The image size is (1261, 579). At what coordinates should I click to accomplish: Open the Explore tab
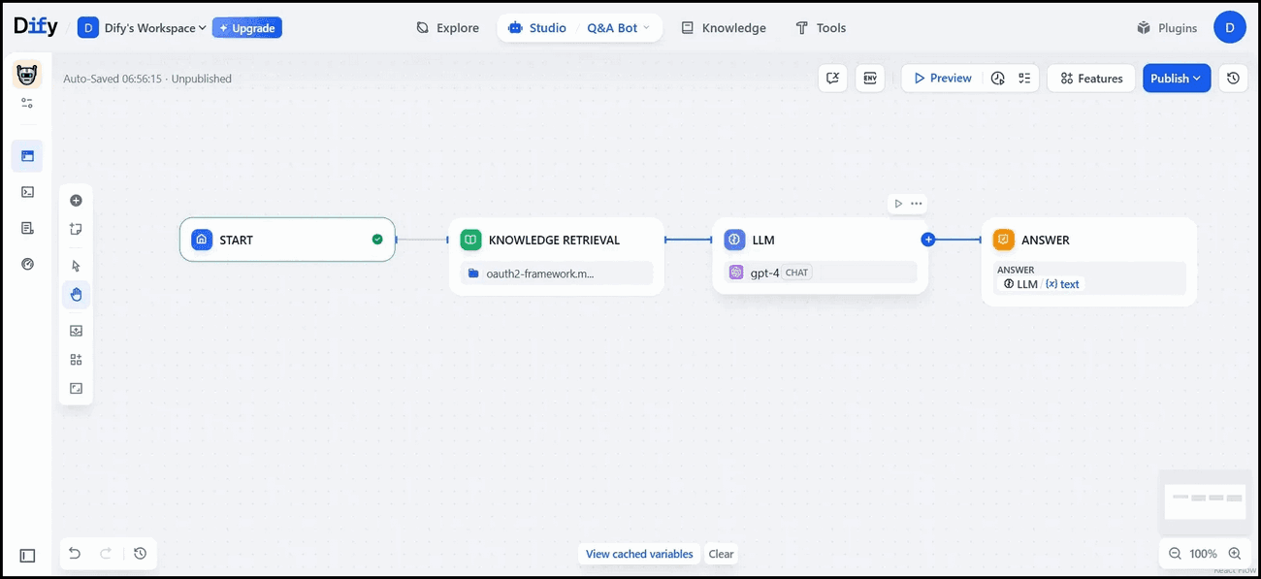(447, 28)
